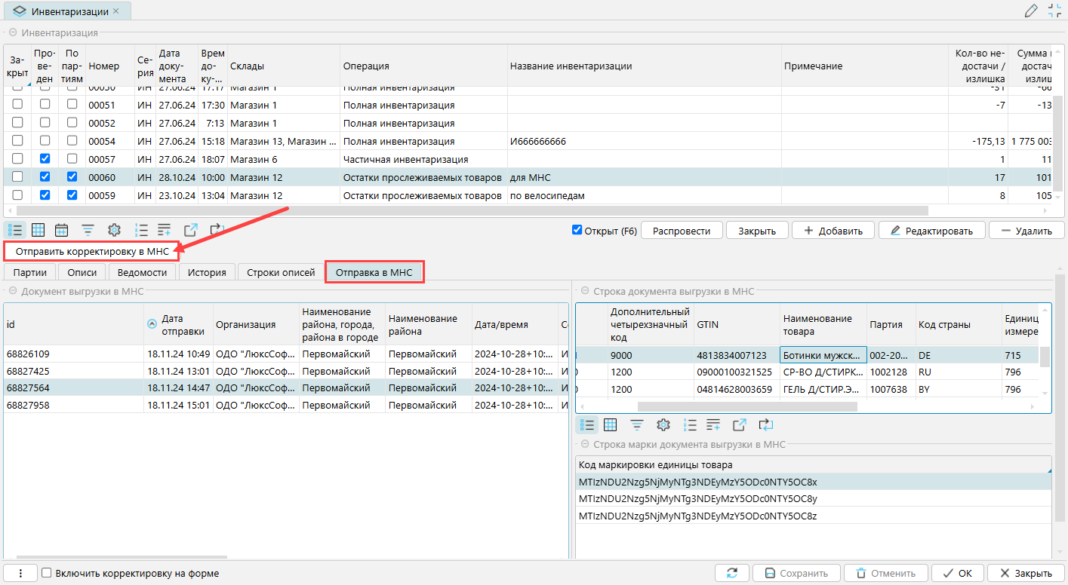The height and width of the screenshot is (585, 1068).
Task: Switch to the История tab
Action: tap(207, 272)
